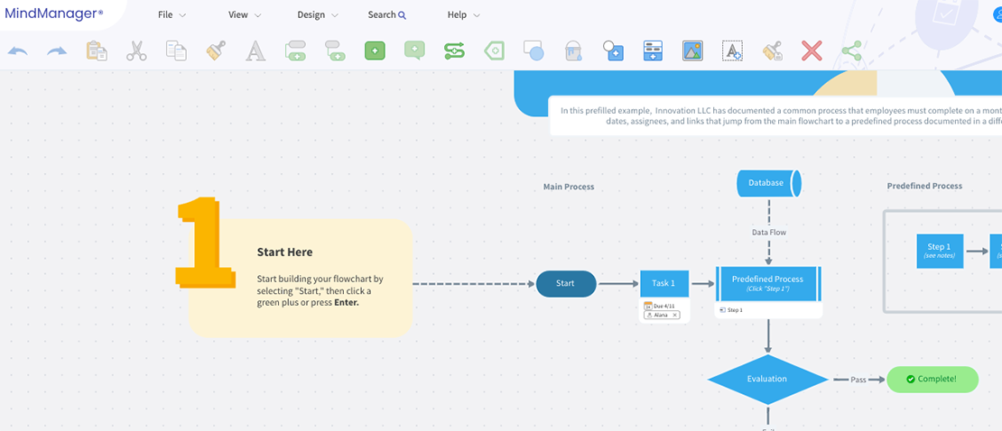The image size is (1002, 431).
Task: Open the Font letter A icon
Action: [x=255, y=50]
